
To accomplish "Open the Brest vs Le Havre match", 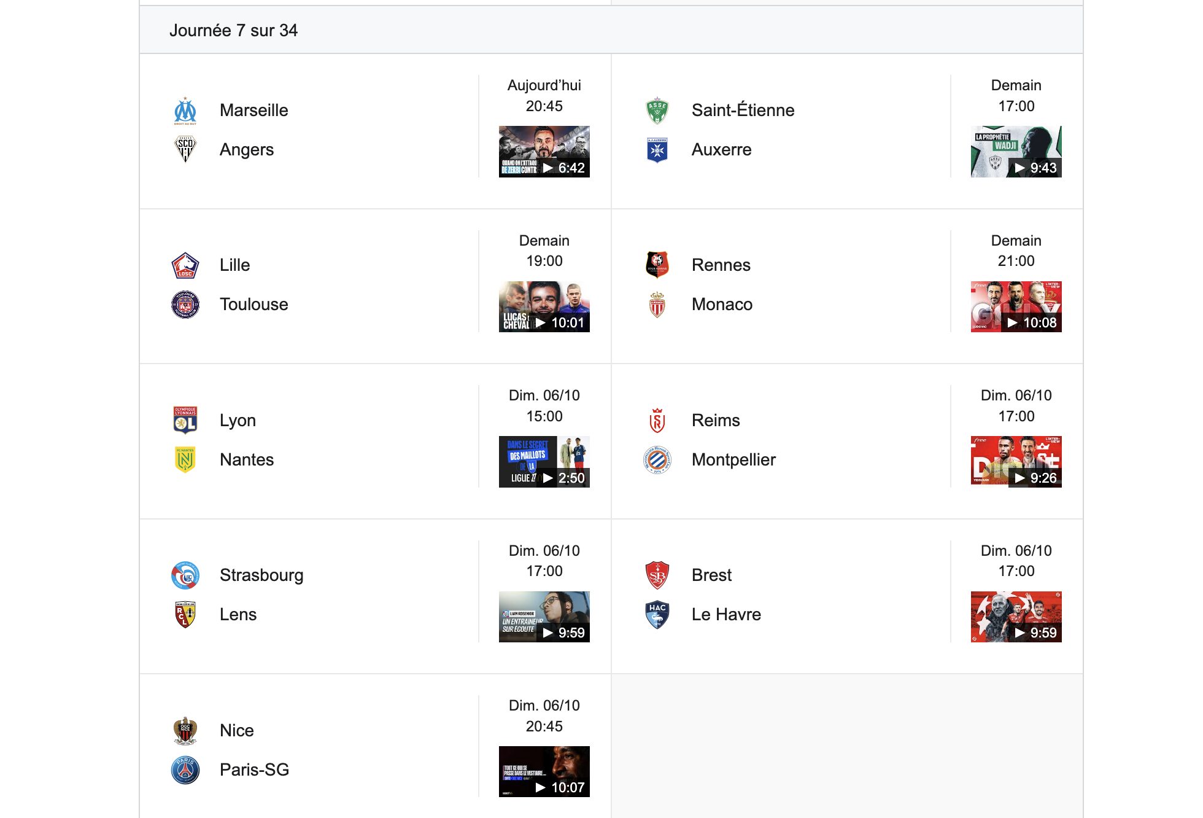I will pyautogui.click(x=847, y=596).
